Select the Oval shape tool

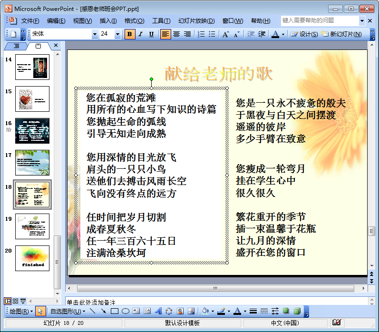click(x=126, y=312)
